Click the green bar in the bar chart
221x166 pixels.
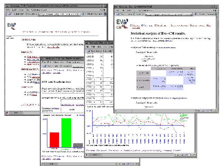click(x=66, y=132)
